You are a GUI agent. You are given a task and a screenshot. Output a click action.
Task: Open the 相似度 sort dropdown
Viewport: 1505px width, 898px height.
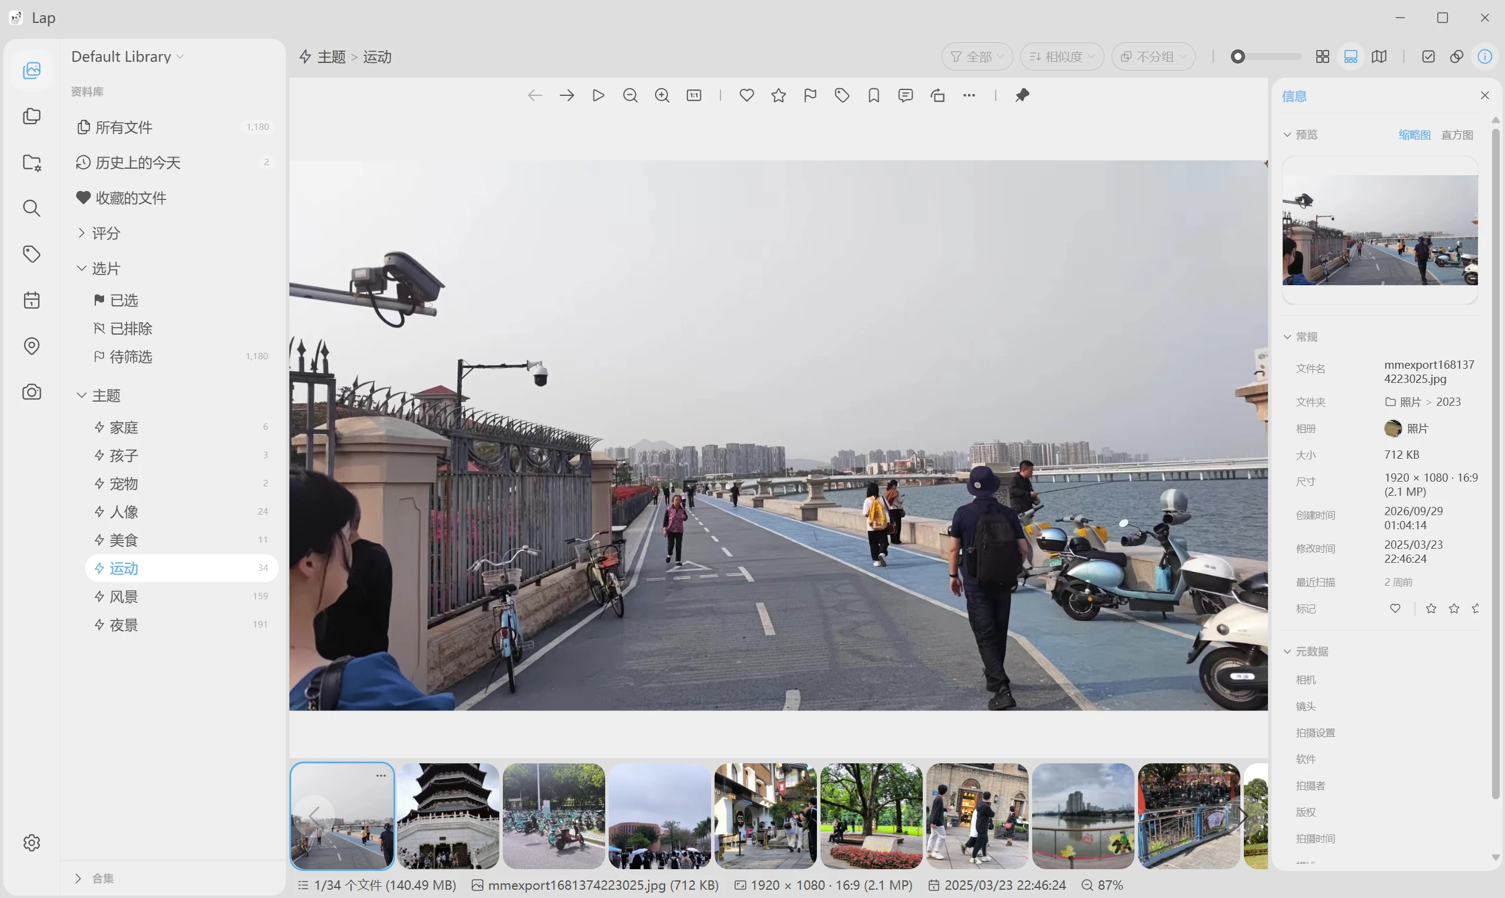(x=1062, y=57)
